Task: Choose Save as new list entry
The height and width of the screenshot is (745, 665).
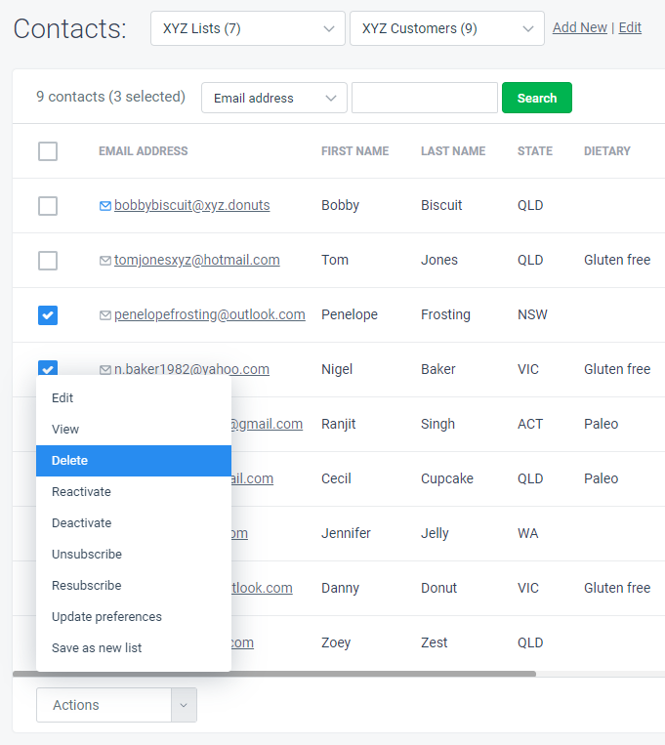Action: 134,647
